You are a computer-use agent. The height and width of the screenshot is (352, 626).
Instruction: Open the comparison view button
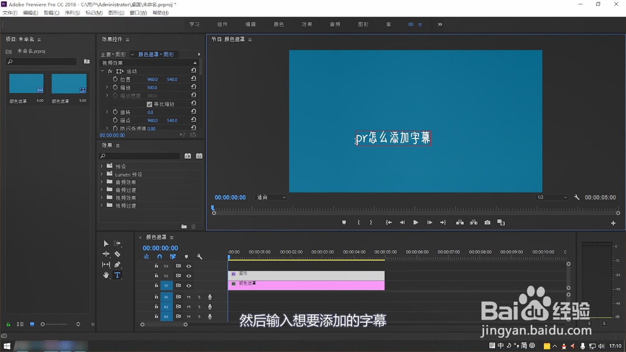(501, 223)
